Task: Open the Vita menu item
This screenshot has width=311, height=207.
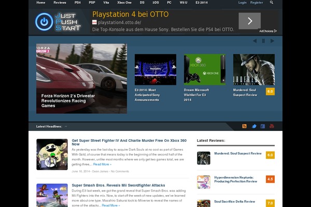Action: 106,3
